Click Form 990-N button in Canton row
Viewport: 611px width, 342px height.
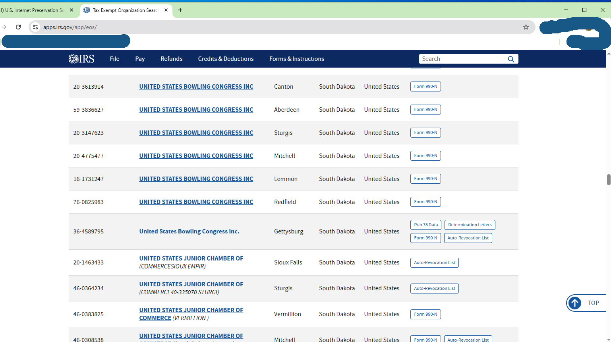[425, 87]
